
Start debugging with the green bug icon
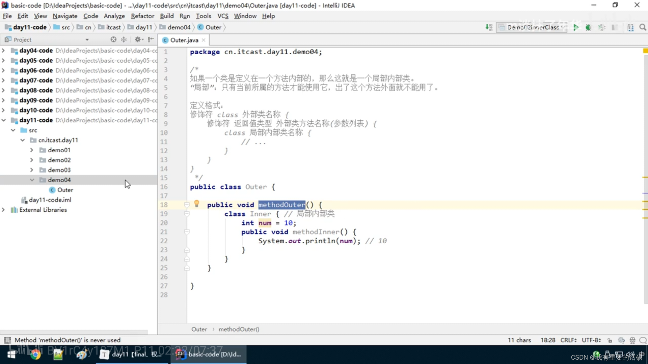tap(588, 27)
